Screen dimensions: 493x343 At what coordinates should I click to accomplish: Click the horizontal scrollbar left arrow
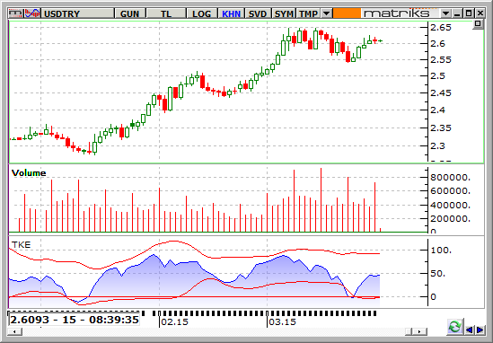[14, 331]
